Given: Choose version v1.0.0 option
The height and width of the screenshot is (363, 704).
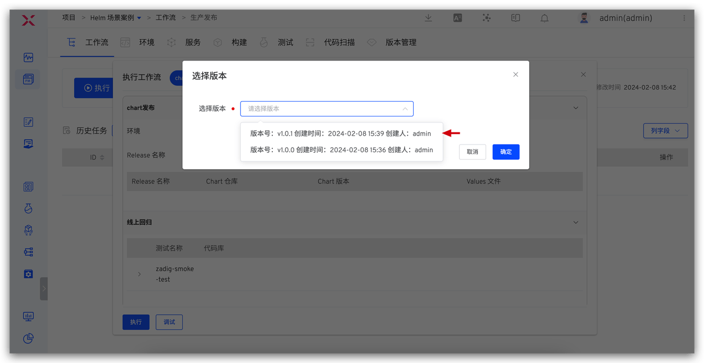Looking at the screenshot, I should (341, 150).
